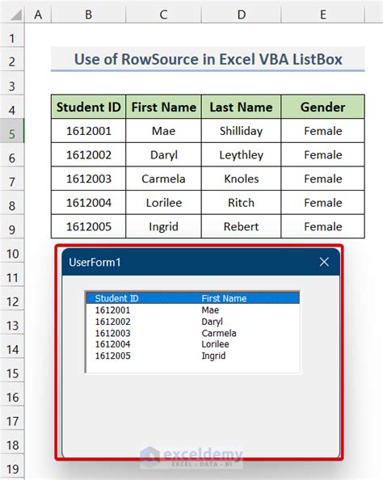
Task: Select the 'Shilliday' cell
Action: (242, 131)
